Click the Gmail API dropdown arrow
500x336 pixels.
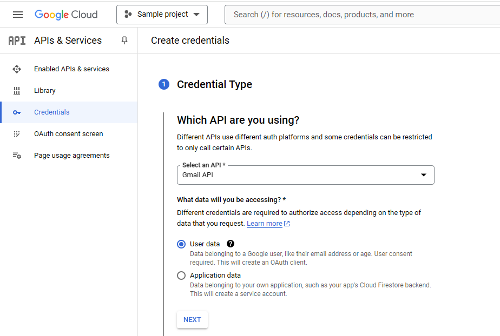(424, 174)
